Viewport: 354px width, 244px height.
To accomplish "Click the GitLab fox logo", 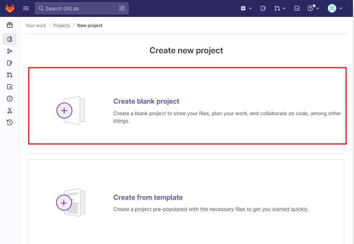I will (10, 8).
